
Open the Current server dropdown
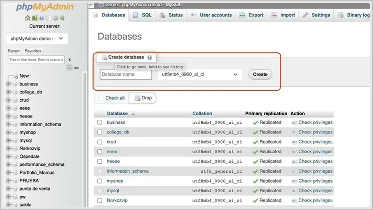click(x=37, y=38)
